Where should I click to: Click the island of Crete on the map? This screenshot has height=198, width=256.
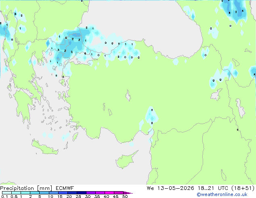click(x=45, y=147)
